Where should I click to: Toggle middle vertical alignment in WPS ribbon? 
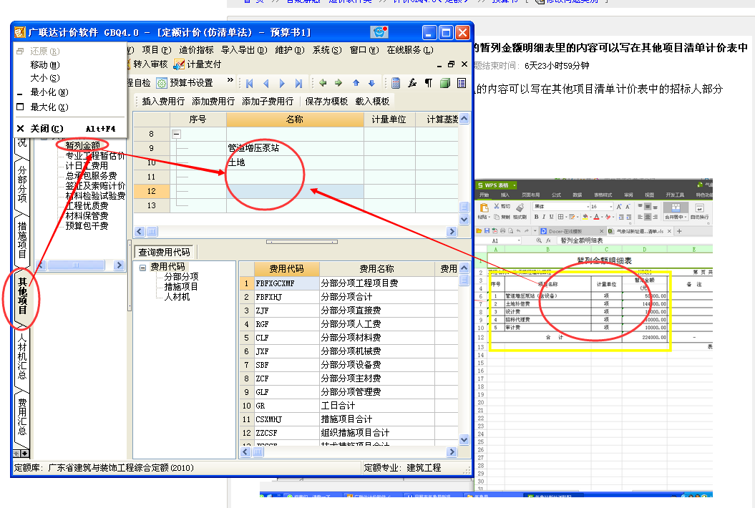(648, 207)
